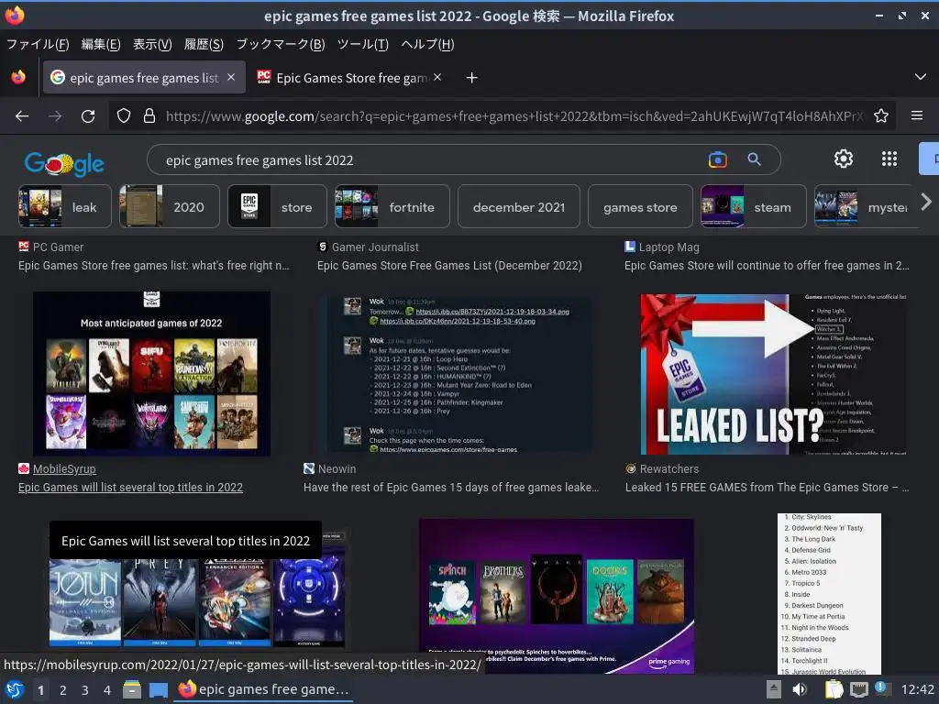Switch to the Epic Games Store free games tab
The width and height of the screenshot is (939, 704).
pos(349,77)
